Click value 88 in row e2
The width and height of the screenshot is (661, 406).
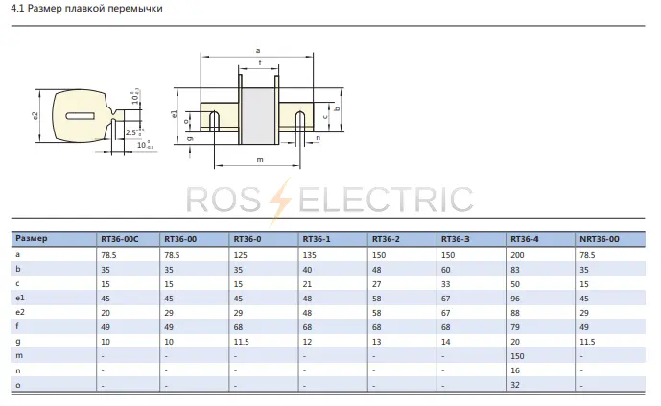[x=515, y=312]
